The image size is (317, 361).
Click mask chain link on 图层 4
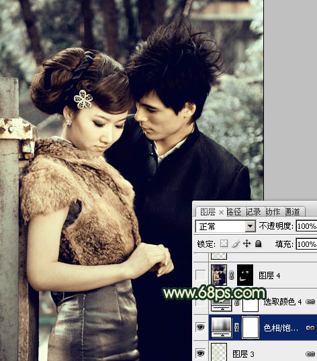point(232,275)
